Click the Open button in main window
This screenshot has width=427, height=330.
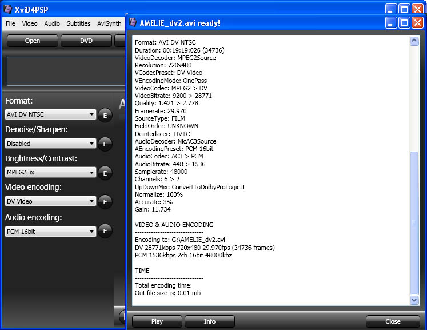tap(33, 41)
